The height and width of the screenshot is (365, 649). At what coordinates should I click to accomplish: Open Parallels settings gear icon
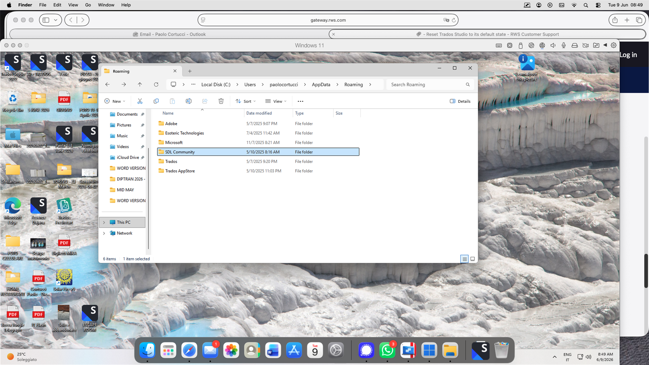tap(614, 45)
